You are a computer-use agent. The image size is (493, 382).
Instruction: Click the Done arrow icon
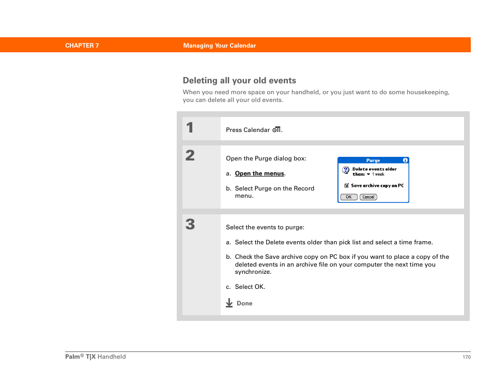(229, 303)
